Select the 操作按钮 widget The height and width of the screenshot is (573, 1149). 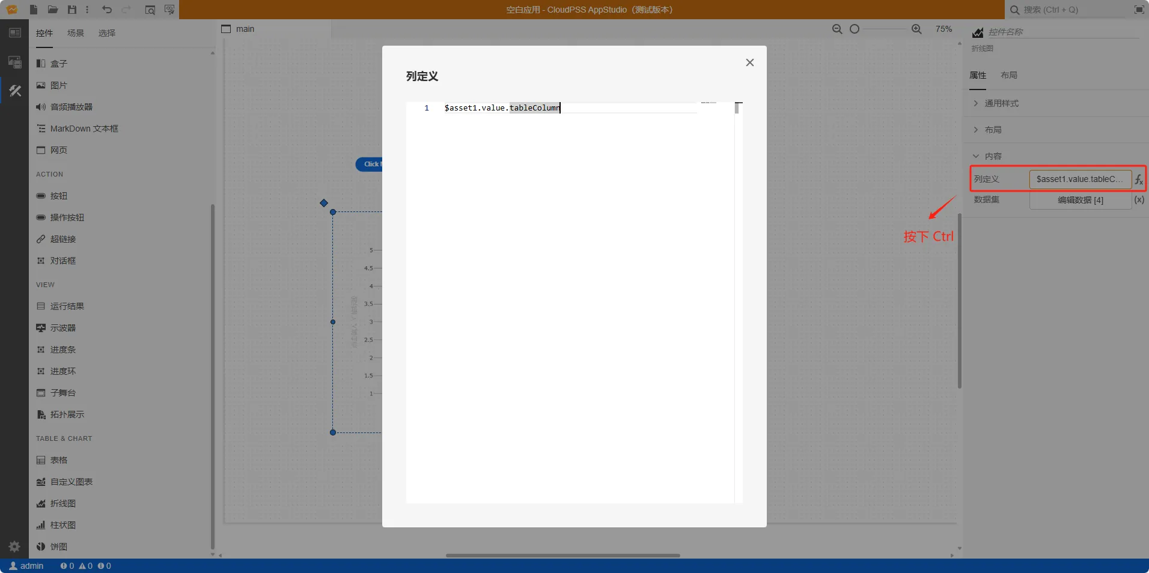(60, 217)
